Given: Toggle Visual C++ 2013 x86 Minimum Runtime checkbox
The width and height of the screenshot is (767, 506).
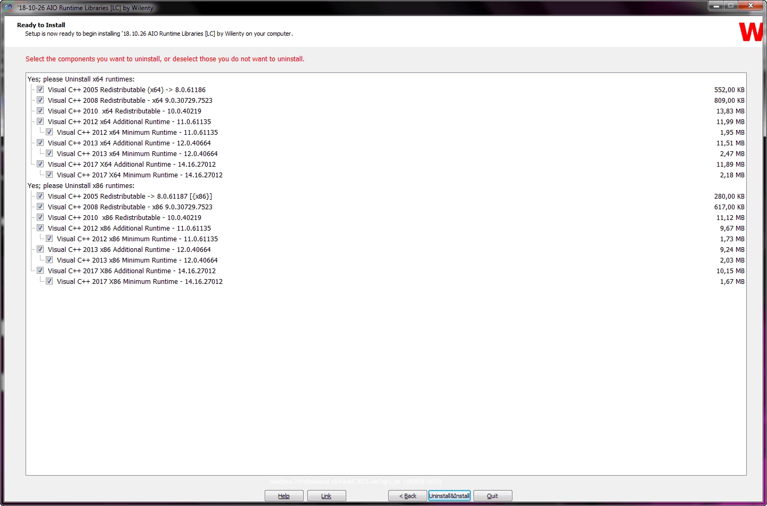Looking at the screenshot, I should 50,260.
